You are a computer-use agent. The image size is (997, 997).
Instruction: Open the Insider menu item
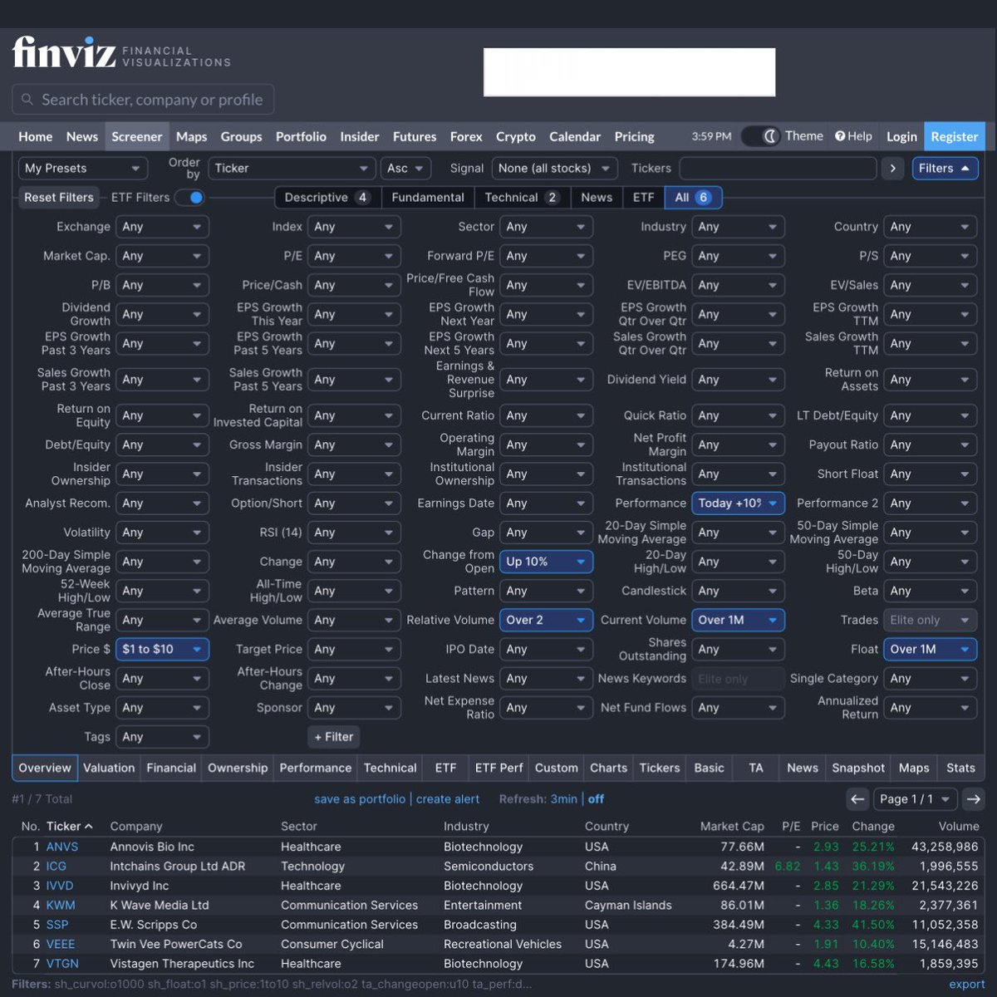(360, 136)
